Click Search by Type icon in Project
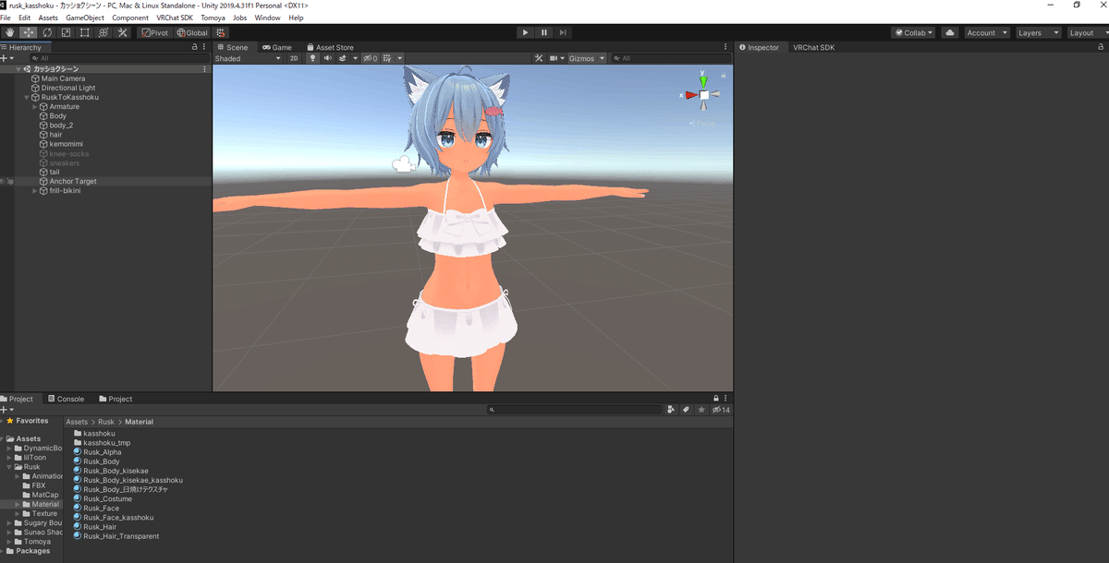The image size is (1109, 563). 671,410
